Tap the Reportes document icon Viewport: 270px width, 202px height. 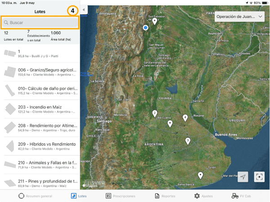click(157, 196)
